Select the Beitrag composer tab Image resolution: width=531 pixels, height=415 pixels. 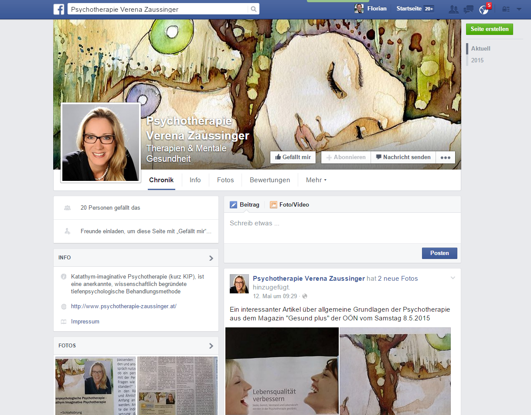[x=245, y=204]
